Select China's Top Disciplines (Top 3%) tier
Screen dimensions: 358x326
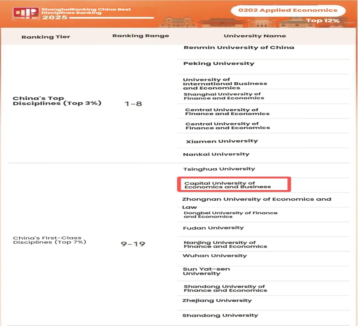(57, 101)
